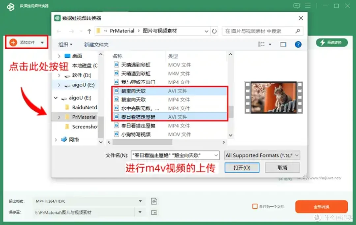Image resolution: width=356 pixels, height=225 pixels.
Task: Select 网络 in navigation tree
Action: (x=74, y=139)
